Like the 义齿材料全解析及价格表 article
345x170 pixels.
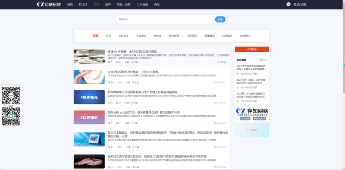(x=119, y=82)
